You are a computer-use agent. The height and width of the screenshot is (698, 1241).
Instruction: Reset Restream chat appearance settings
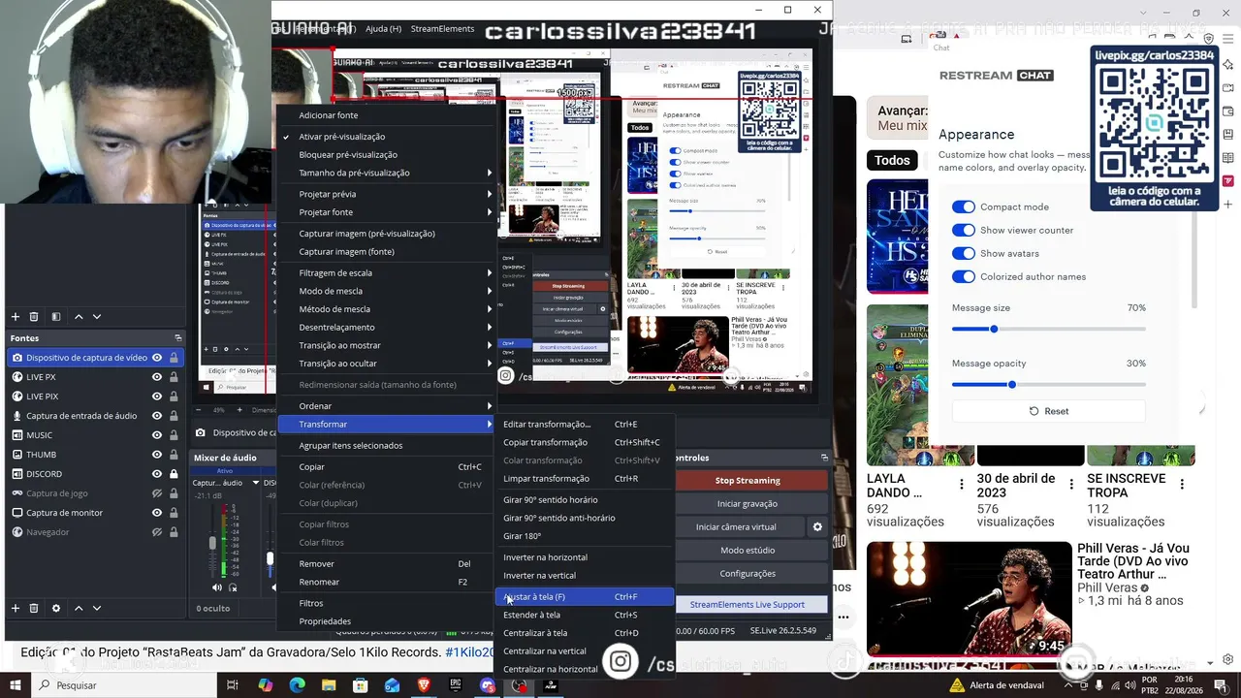pos(1048,411)
